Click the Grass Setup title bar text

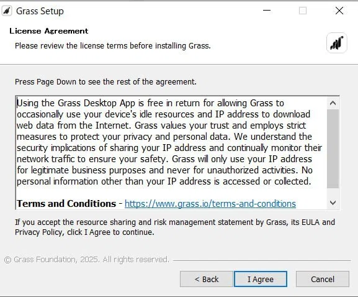click(x=40, y=11)
